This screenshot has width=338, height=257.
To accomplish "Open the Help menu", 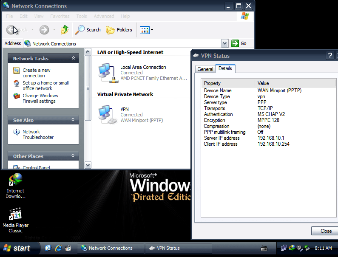I will click(125, 16).
